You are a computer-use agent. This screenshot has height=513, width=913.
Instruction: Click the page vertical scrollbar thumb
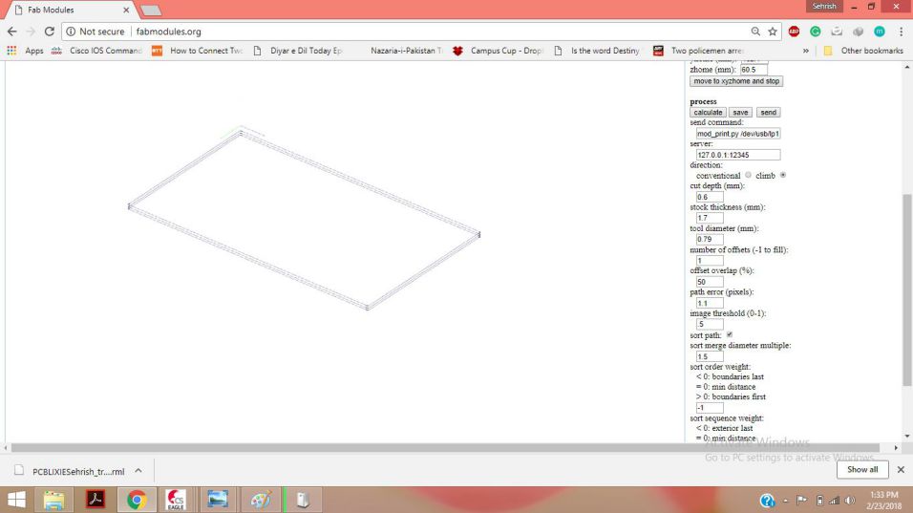coord(906,290)
